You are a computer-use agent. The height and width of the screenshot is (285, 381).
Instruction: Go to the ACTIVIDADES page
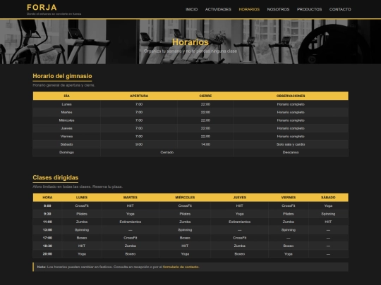(218, 9)
